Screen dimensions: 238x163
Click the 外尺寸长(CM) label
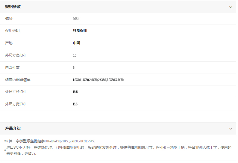pyautogui.click(x=15, y=92)
